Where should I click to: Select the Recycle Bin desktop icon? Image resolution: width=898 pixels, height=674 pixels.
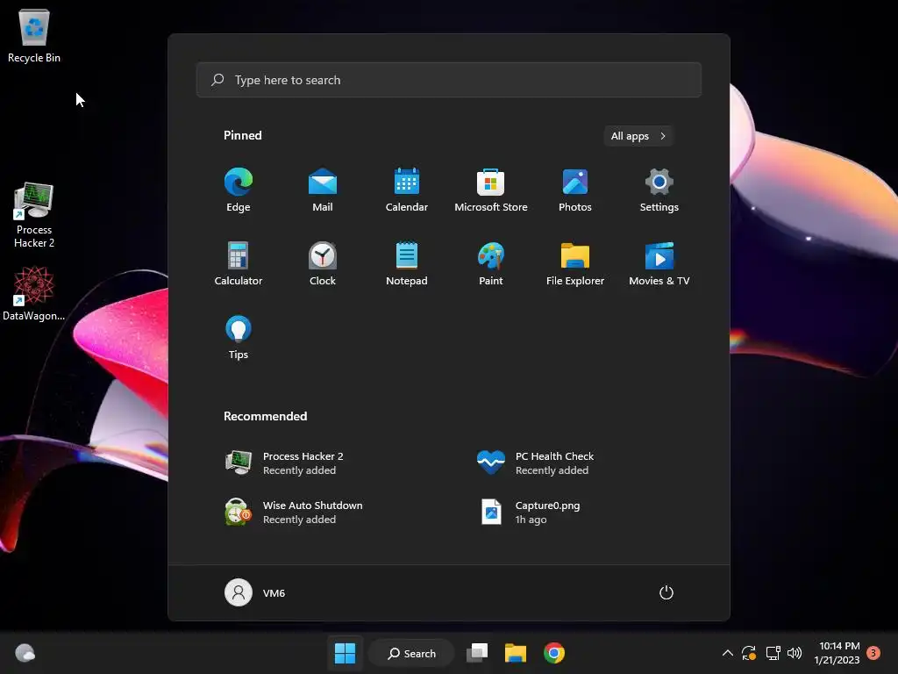[34, 35]
